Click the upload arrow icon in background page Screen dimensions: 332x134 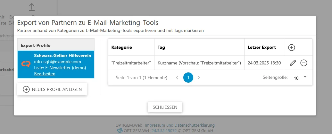[x=31, y=7]
